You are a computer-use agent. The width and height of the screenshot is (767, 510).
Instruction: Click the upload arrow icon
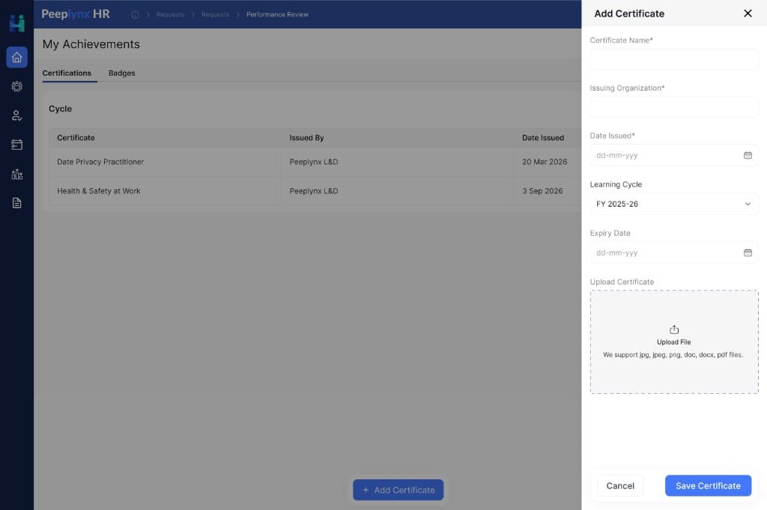[x=673, y=330]
